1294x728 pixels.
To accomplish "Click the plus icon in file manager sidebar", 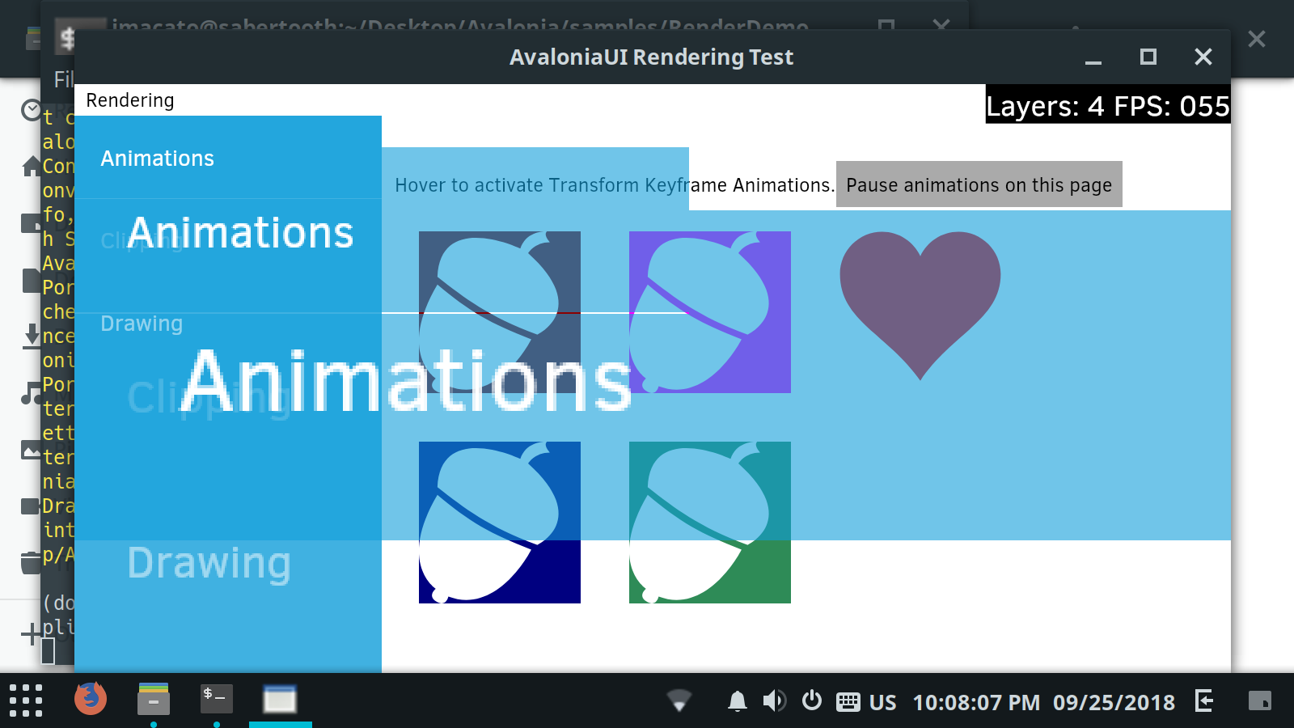I will pyautogui.click(x=31, y=634).
